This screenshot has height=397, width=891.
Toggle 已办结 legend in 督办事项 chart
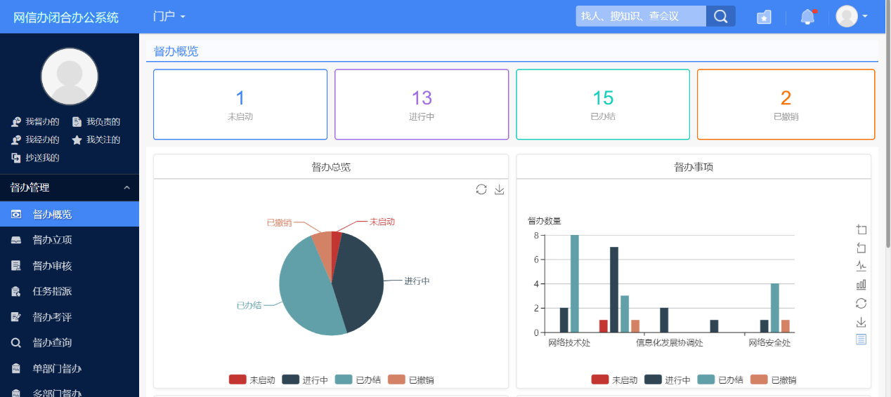tap(720, 379)
